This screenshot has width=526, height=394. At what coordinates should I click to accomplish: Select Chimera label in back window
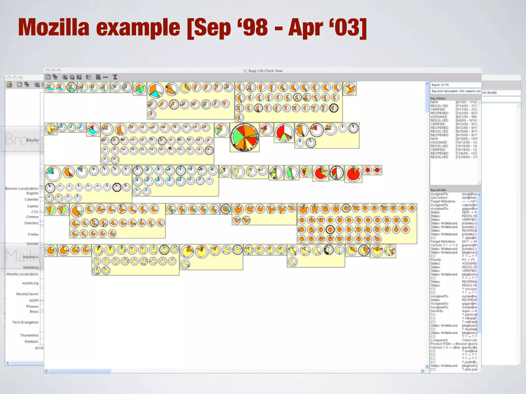pyautogui.click(x=32, y=217)
